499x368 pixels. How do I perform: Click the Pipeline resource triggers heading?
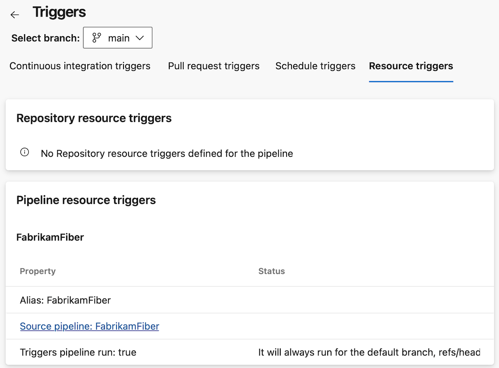pyautogui.click(x=86, y=200)
